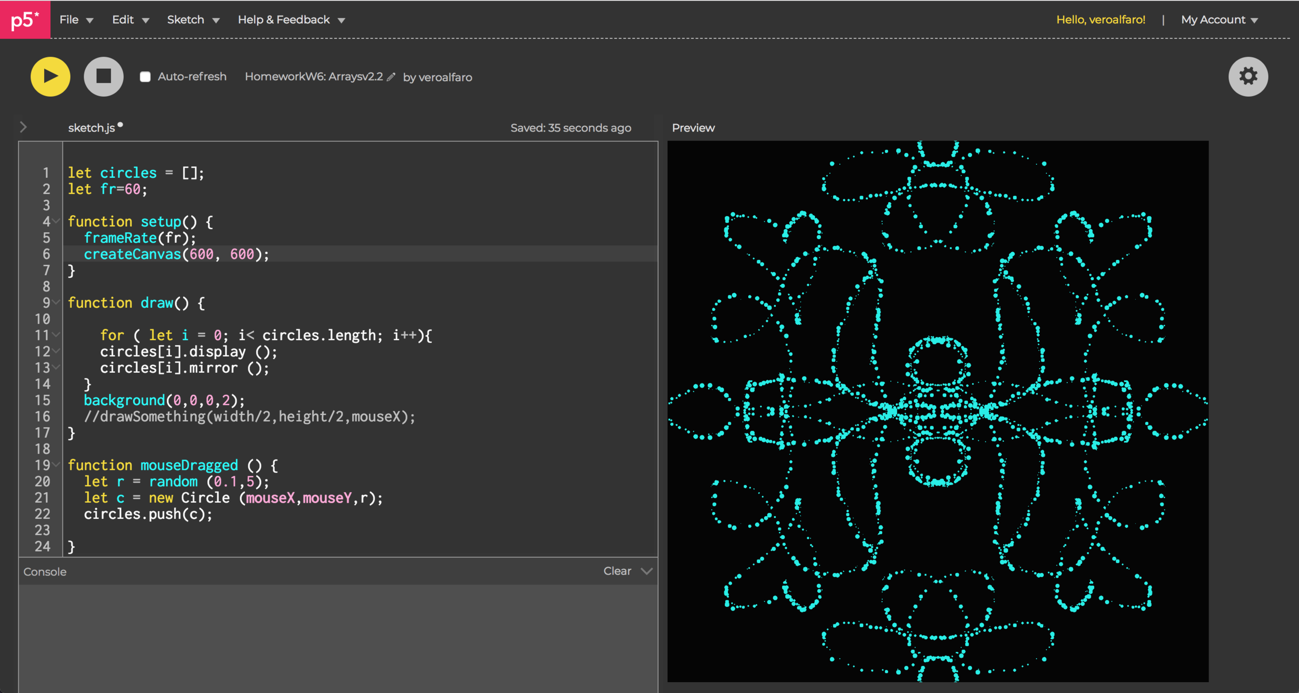Image resolution: width=1299 pixels, height=693 pixels.
Task: Click the p5 logo home icon
Action: point(25,20)
